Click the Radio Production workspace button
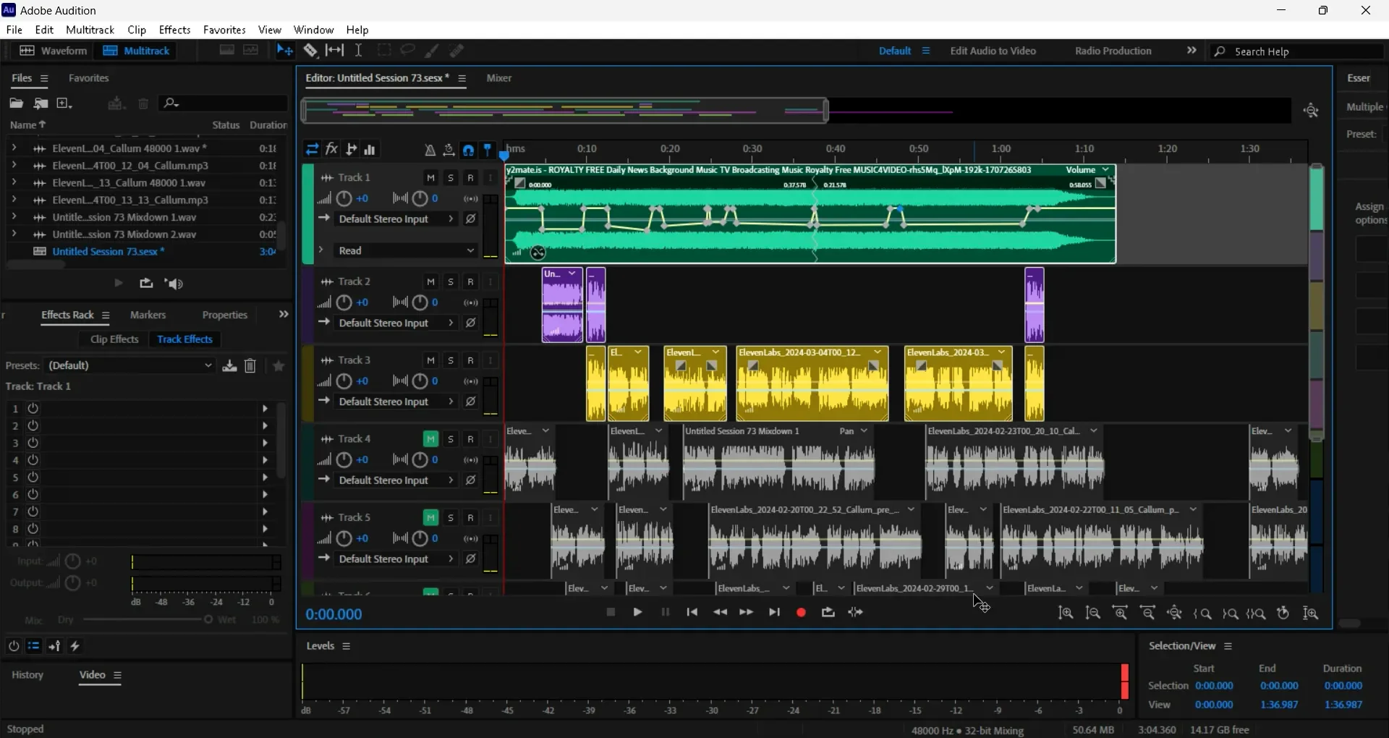 [1113, 51]
